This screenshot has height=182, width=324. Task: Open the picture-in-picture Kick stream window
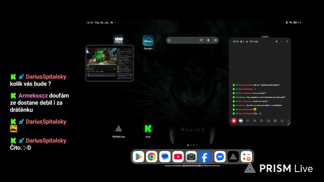pyautogui.click(x=109, y=63)
